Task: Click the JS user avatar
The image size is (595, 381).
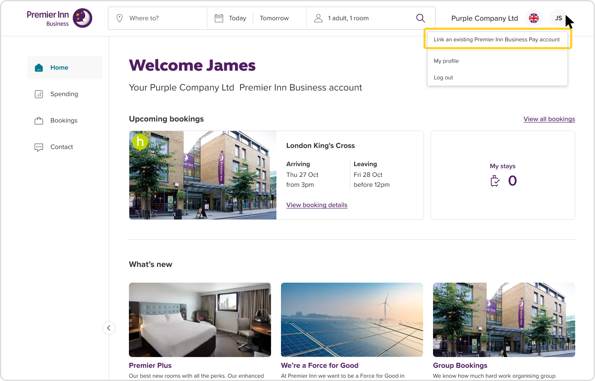Action: coord(558,18)
